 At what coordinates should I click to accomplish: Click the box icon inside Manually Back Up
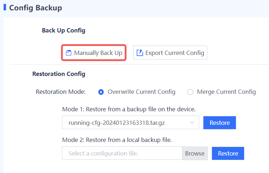69,53
